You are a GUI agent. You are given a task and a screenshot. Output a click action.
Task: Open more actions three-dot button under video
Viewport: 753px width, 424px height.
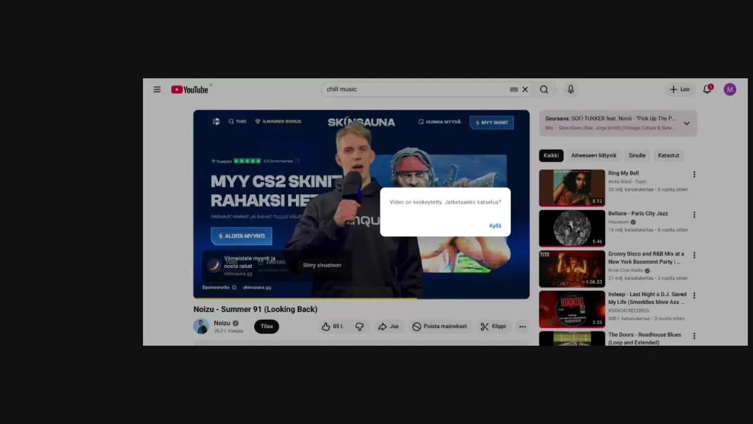(x=522, y=326)
